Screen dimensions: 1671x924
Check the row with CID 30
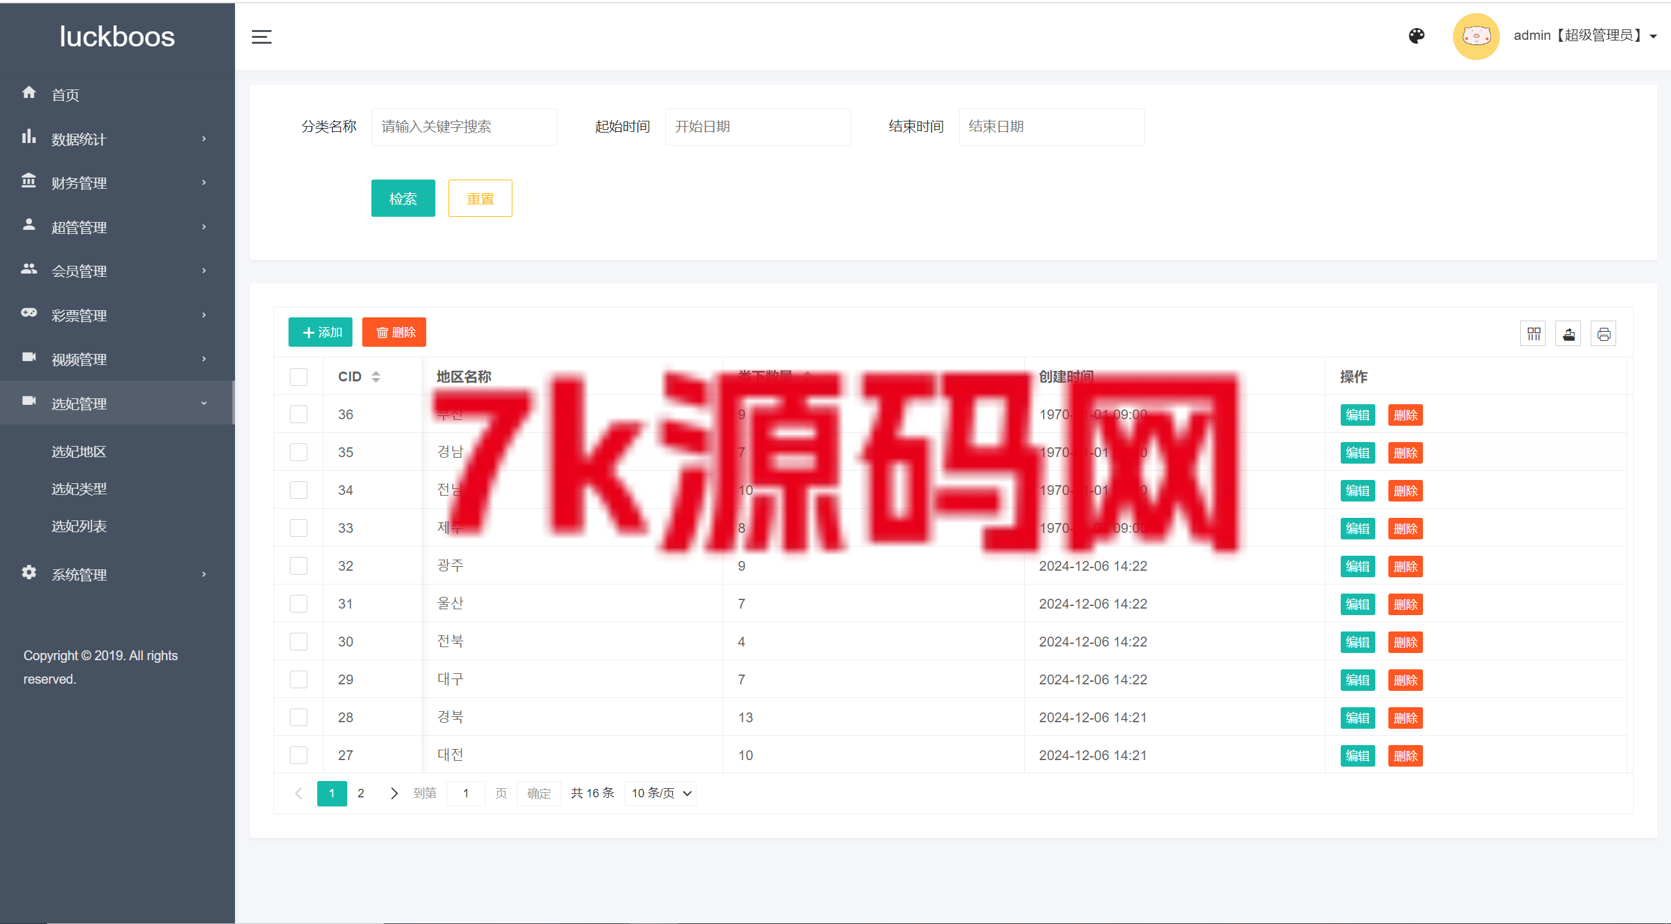point(298,642)
